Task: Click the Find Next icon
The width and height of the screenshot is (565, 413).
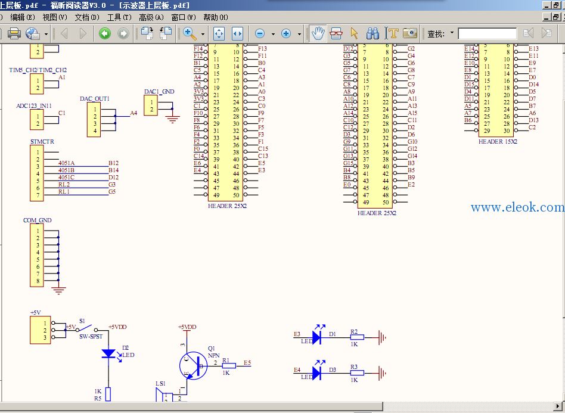Action: (547, 33)
